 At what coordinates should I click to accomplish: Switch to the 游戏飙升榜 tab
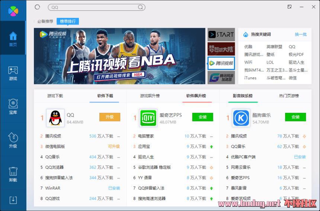point(150,96)
